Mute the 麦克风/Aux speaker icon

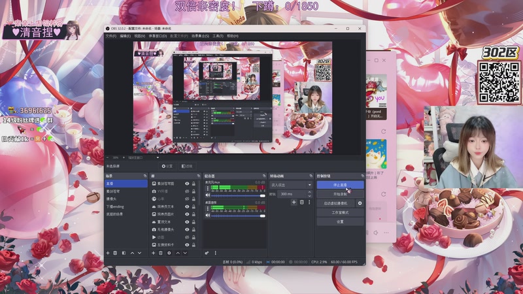click(x=208, y=195)
